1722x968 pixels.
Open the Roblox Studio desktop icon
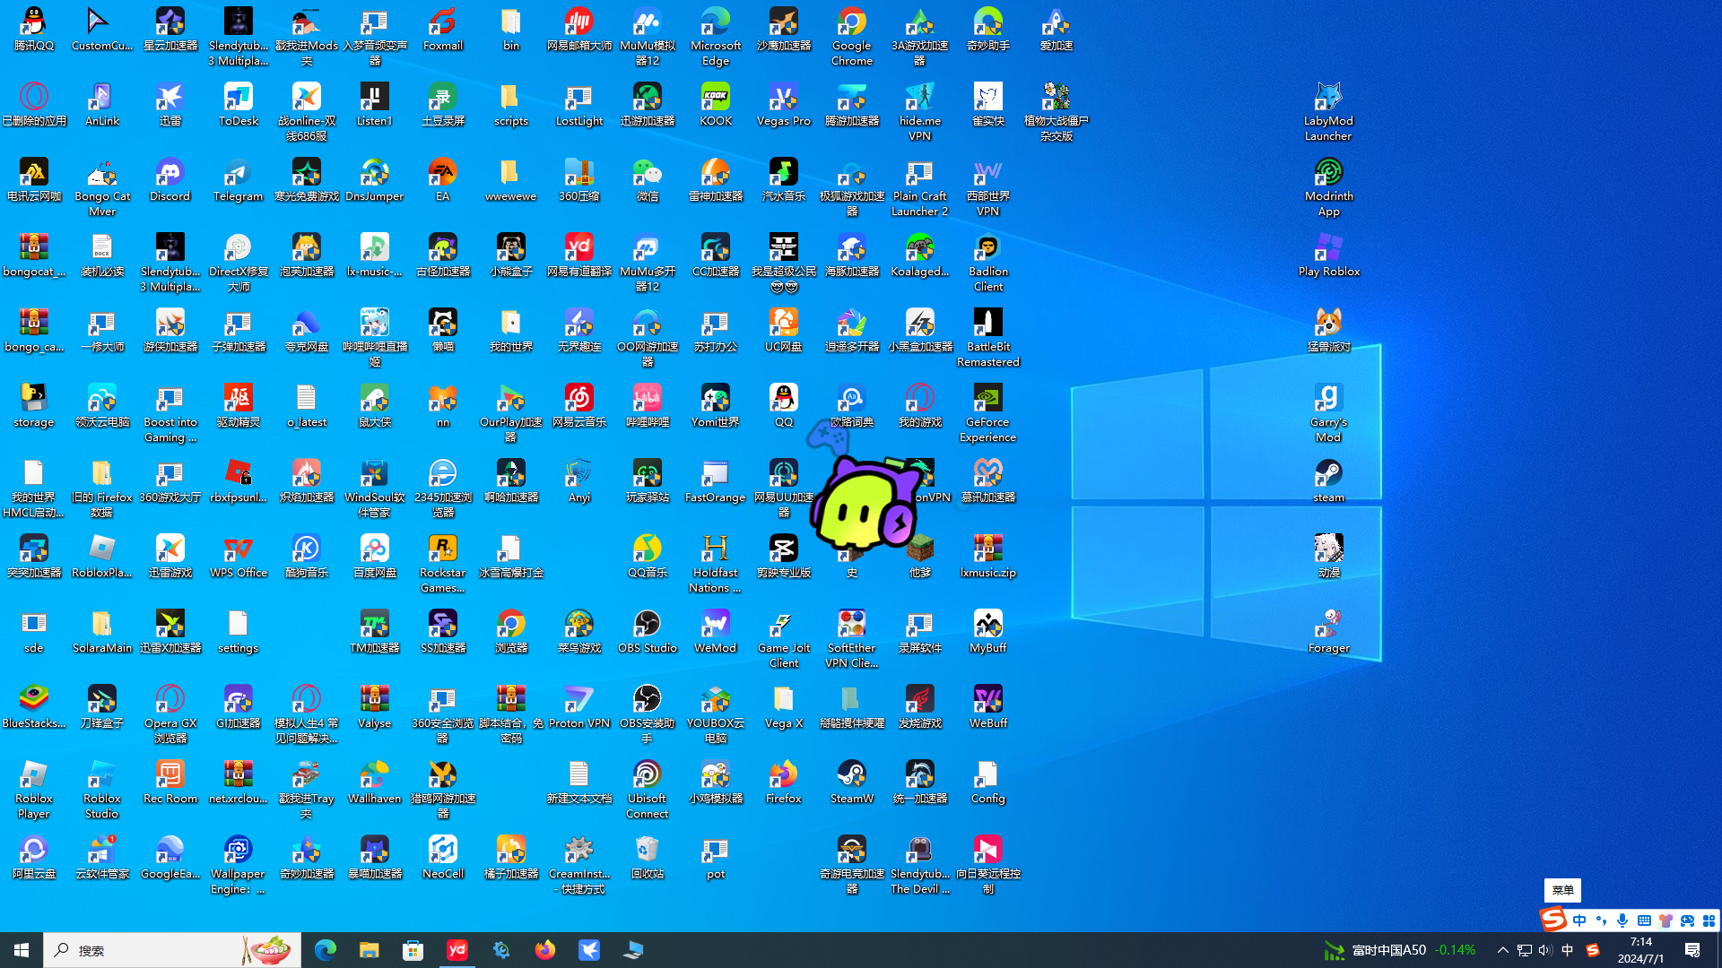[x=101, y=790]
